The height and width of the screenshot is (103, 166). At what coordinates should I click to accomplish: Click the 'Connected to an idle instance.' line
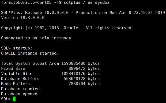click(x=37, y=38)
